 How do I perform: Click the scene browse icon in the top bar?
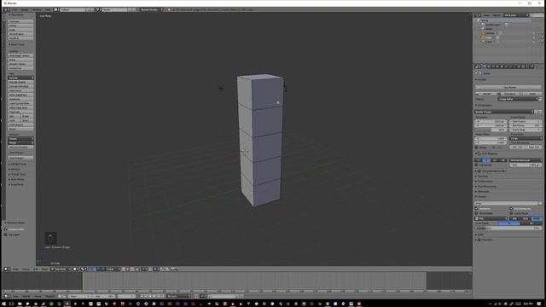point(98,9)
